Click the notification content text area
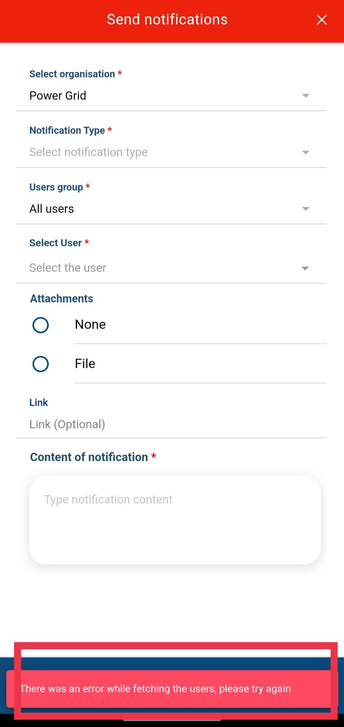344x727 pixels. tap(175, 520)
